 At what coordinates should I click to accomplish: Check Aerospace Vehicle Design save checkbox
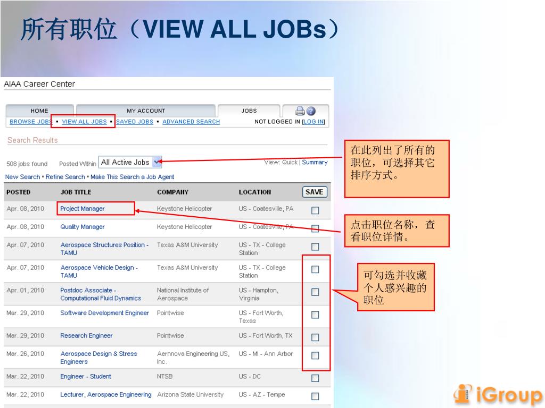coord(315,269)
